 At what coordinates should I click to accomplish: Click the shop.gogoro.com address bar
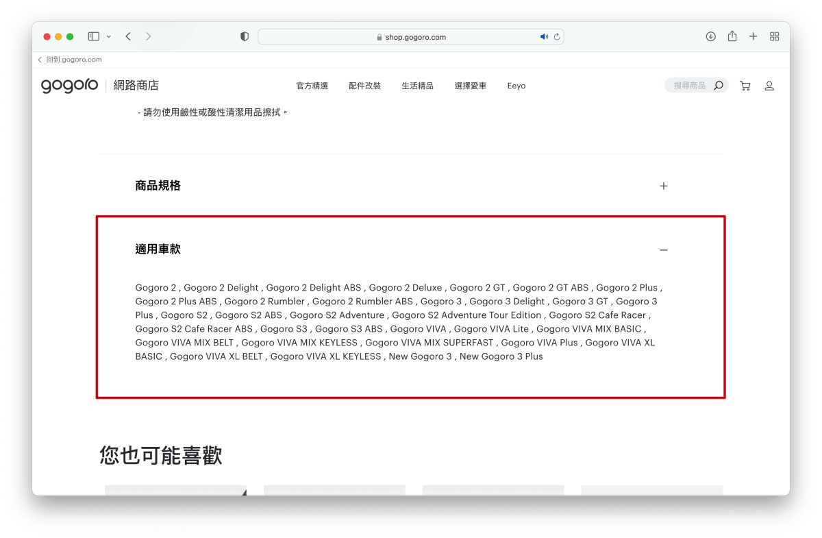[x=411, y=37]
